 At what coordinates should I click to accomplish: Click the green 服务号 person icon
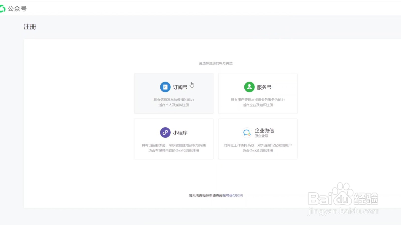[249, 87]
